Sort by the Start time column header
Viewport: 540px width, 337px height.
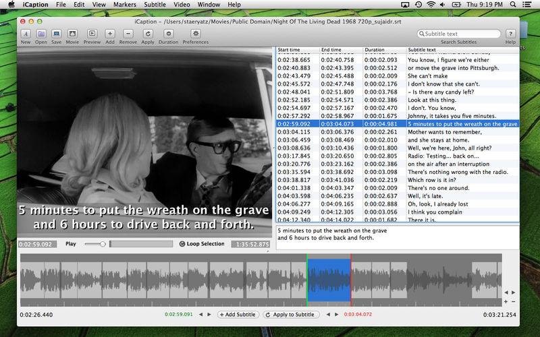pyautogui.click(x=298, y=49)
